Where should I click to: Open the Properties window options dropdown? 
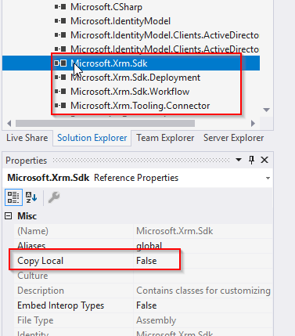pos(239,160)
